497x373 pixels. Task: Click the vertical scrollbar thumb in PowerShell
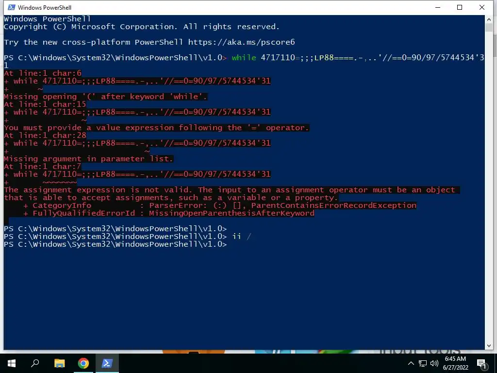(x=489, y=28)
